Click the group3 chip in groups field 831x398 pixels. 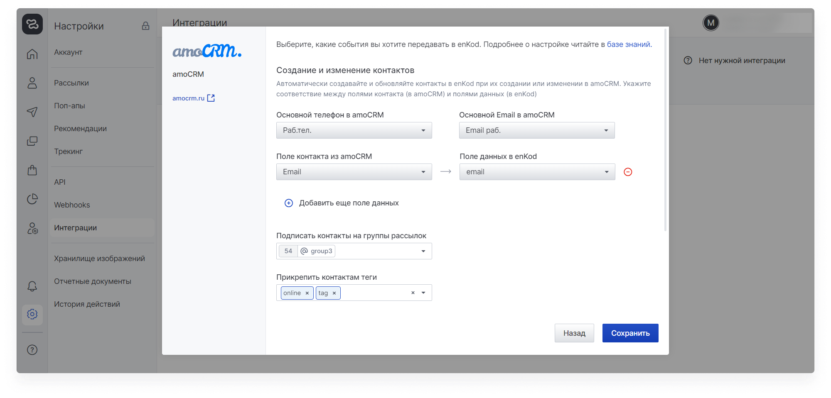pyautogui.click(x=307, y=251)
